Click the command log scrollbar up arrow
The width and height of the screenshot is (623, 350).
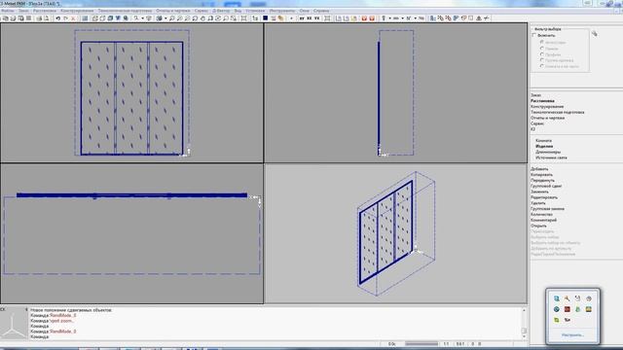tap(524, 310)
